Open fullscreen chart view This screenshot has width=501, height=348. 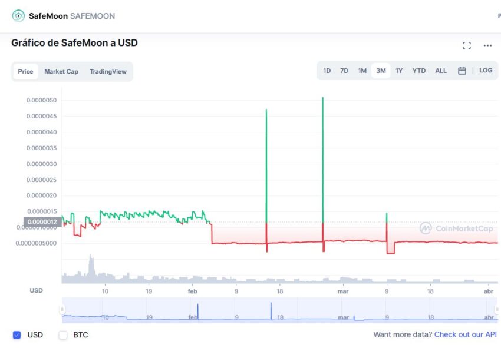pyautogui.click(x=467, y=45)
